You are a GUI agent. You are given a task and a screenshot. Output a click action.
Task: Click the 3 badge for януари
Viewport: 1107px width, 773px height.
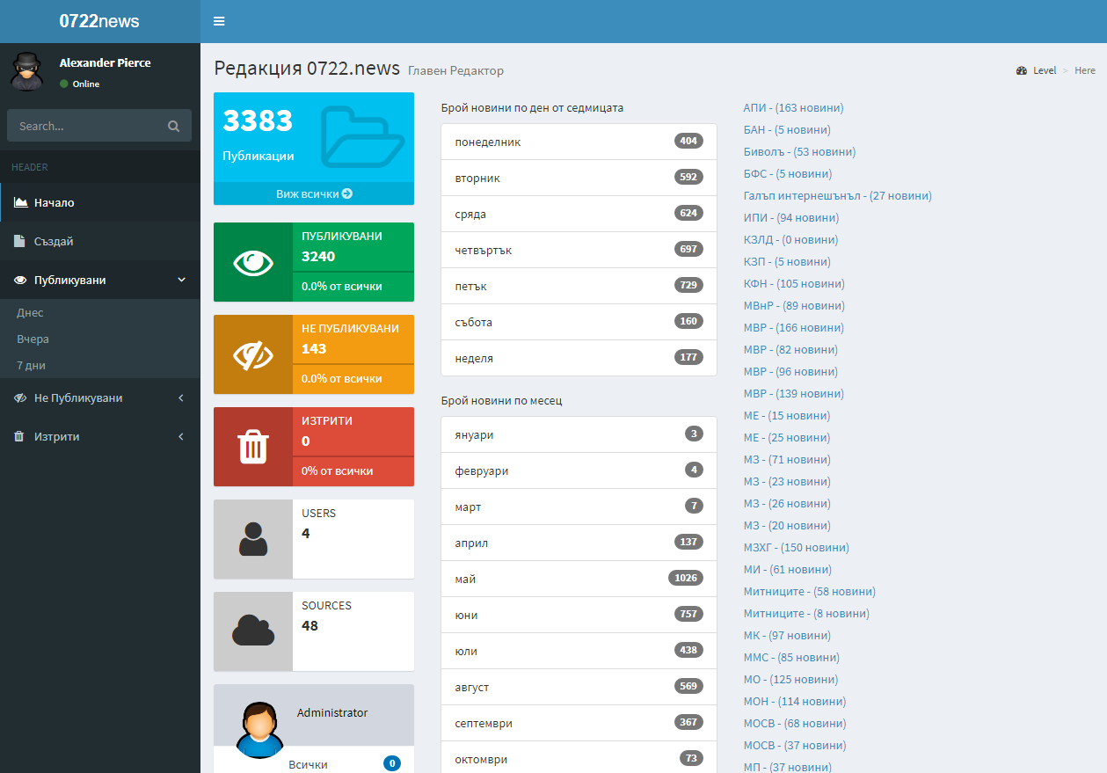[694, 434]
